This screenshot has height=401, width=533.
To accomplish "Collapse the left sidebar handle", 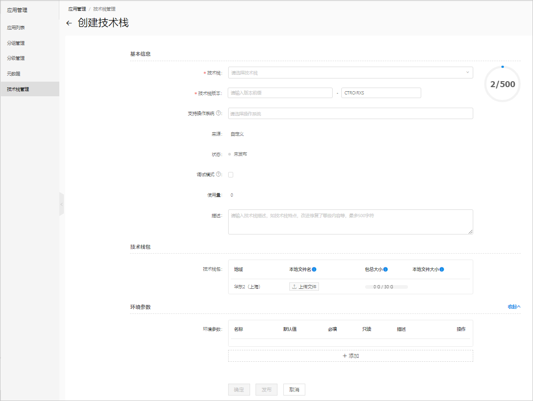I will (x=62, y=204).
